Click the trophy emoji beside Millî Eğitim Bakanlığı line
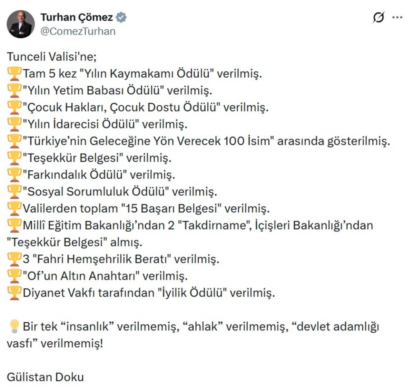This screenshot has width=414, height=389. point(14,224)
